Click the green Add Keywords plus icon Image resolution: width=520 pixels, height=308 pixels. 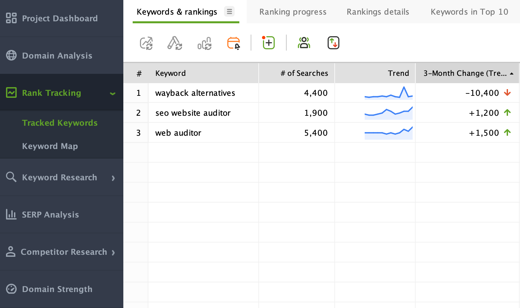tap(268, 43)
